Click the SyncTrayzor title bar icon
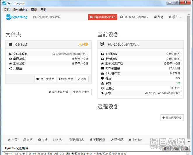 click(4, 3)
